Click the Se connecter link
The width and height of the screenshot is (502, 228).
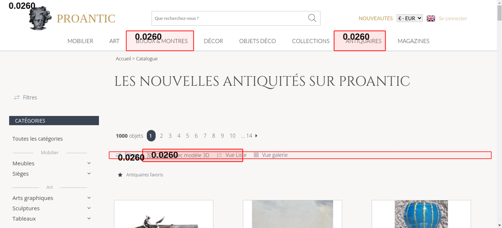(x=453, y=18)
